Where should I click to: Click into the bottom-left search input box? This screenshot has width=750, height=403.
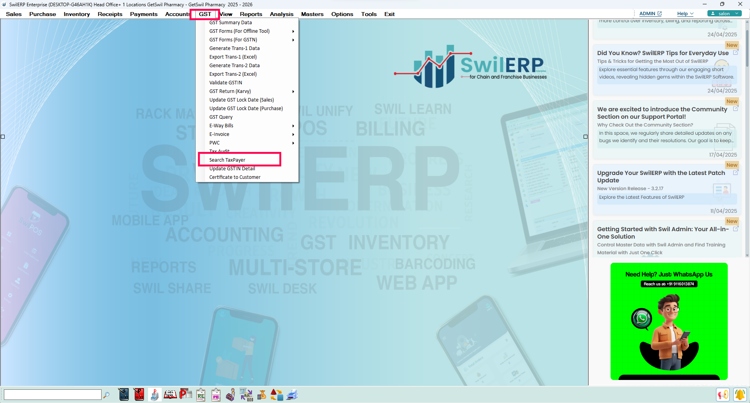coord(52,394)
